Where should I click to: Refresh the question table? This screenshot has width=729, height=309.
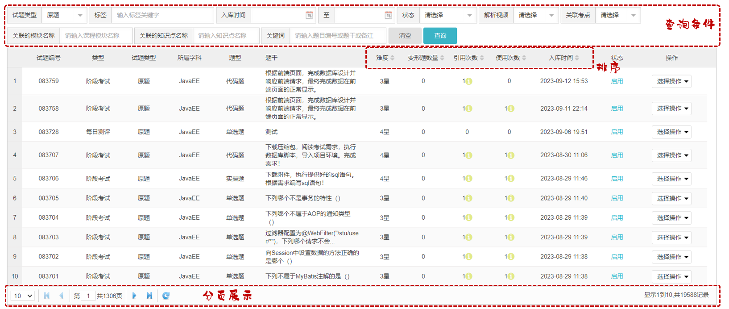point(166,296)
